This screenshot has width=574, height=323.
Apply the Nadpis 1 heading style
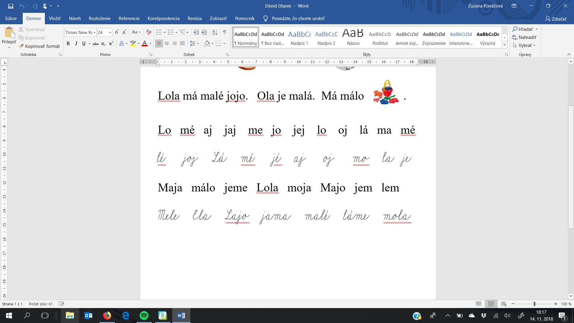299,38
